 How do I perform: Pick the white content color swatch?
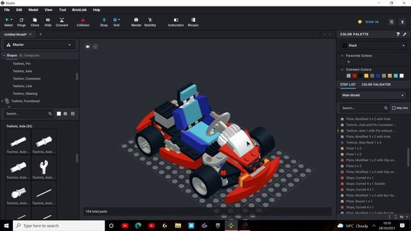click(401, 76)
